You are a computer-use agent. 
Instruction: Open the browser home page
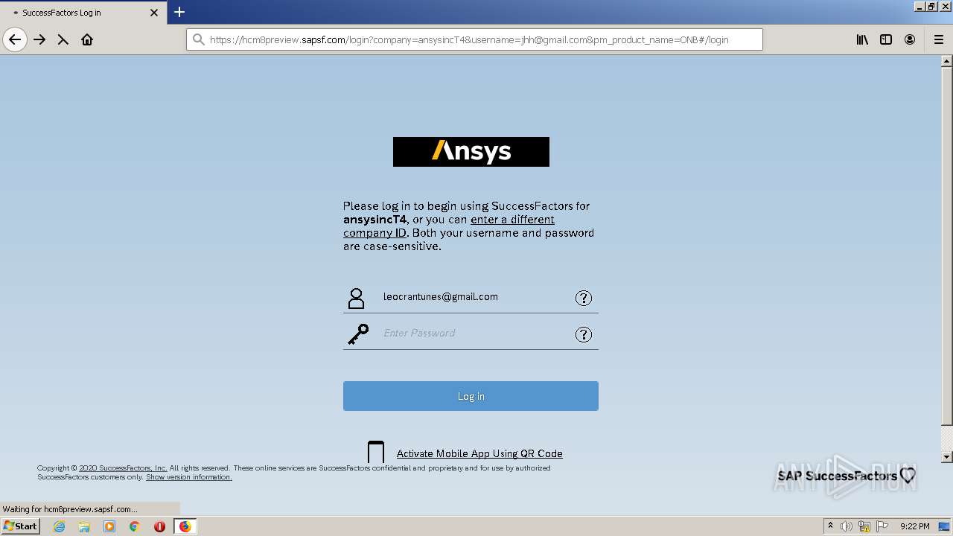click(x=87, y=39)
